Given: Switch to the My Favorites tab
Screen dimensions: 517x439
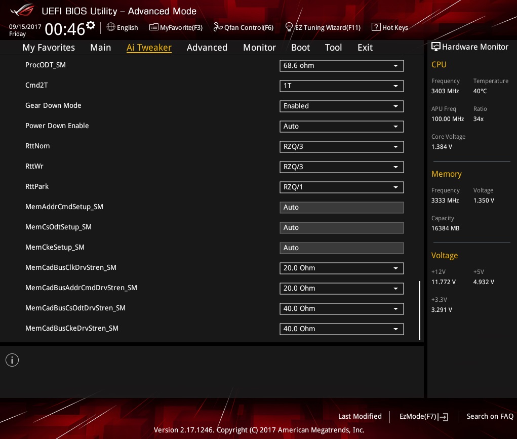Looking at the screenshot, I should click(49, 48).
